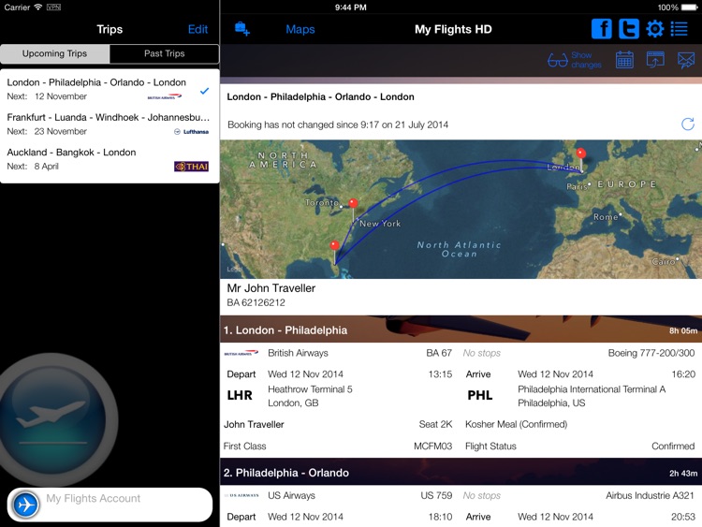Click the My Flights Account field
Viewport: 702px width, 527px height.
tap(110, 505)
